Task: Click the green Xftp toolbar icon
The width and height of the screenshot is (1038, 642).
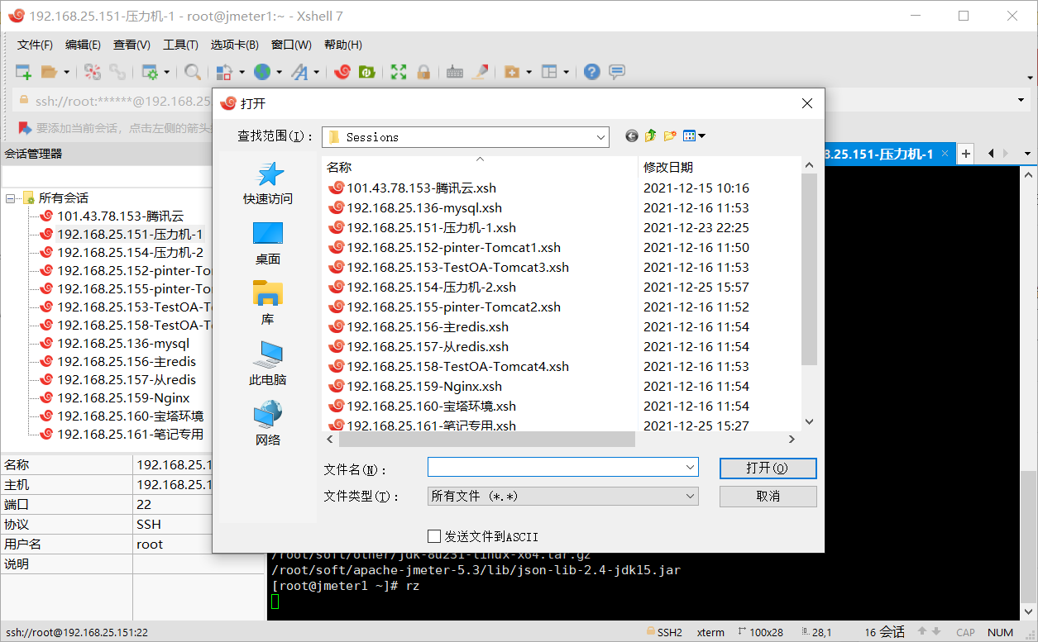Action: click(366, 72)
